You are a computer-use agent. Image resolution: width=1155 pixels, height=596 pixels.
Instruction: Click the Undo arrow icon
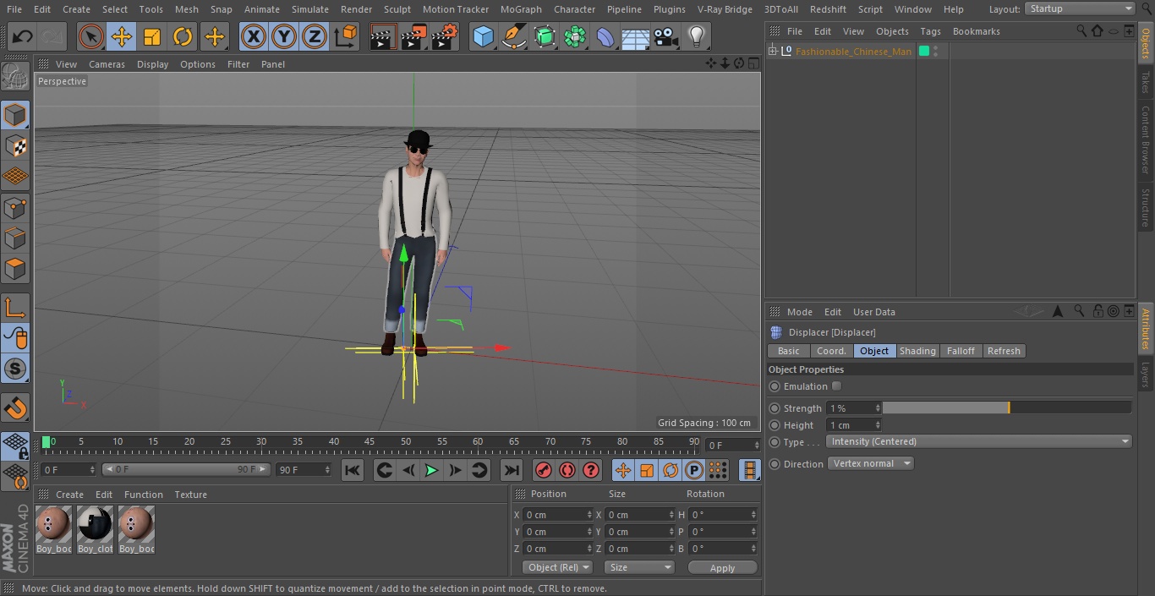[x=23, y=37]
